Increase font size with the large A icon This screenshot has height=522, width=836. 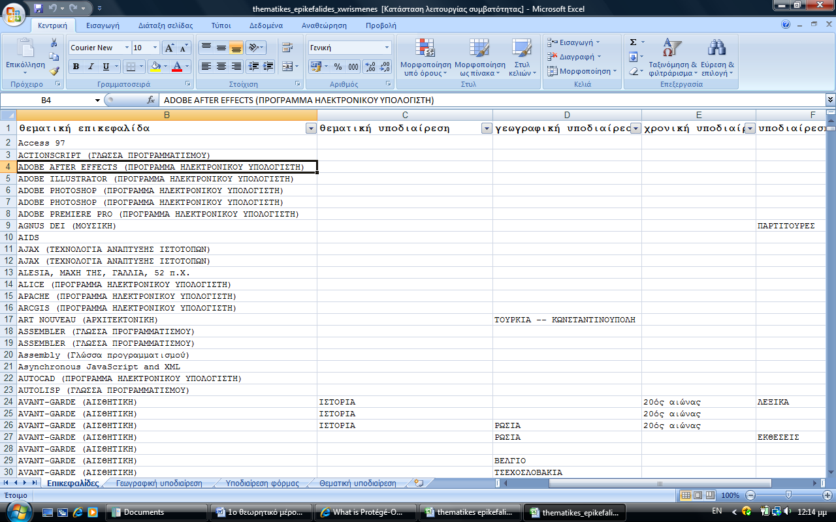[x=169, y=48]
